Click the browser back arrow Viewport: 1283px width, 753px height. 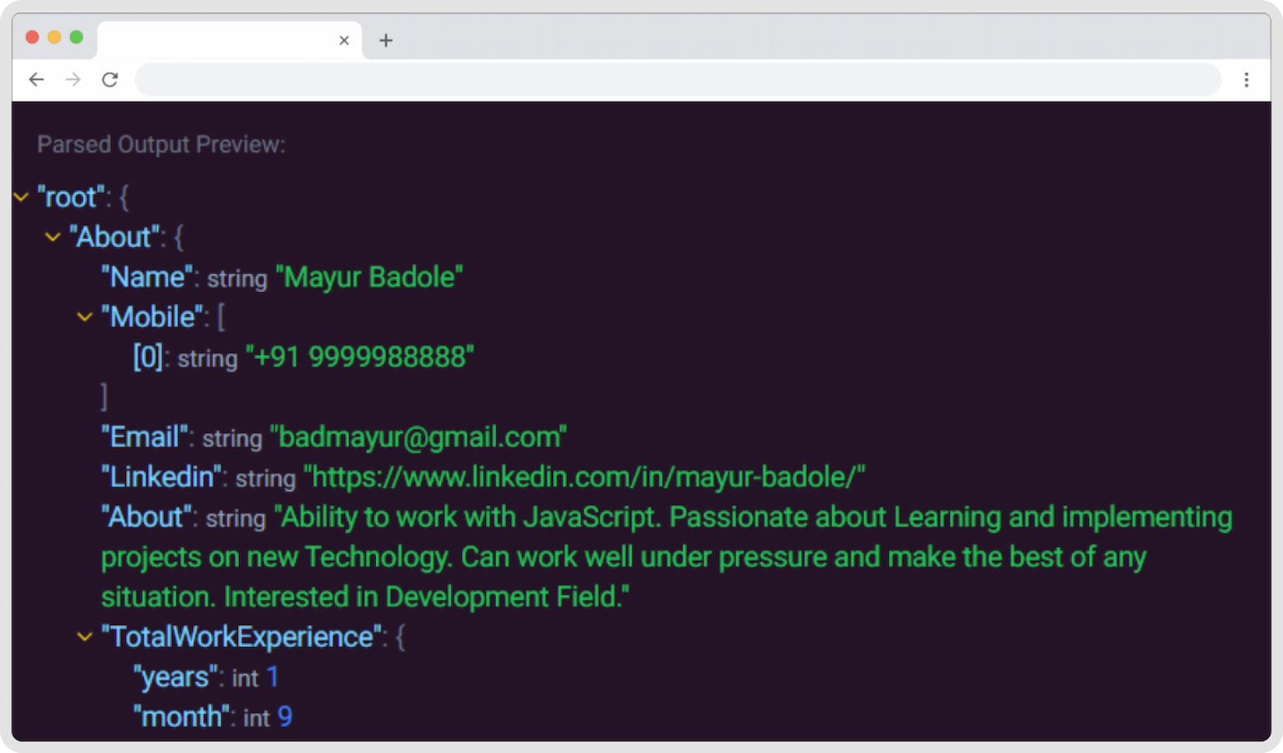pyautogui.click(x=36, y=79)
